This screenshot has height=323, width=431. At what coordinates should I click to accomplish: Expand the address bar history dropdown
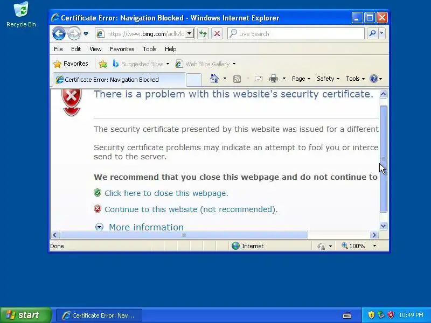tap(190, 34)
